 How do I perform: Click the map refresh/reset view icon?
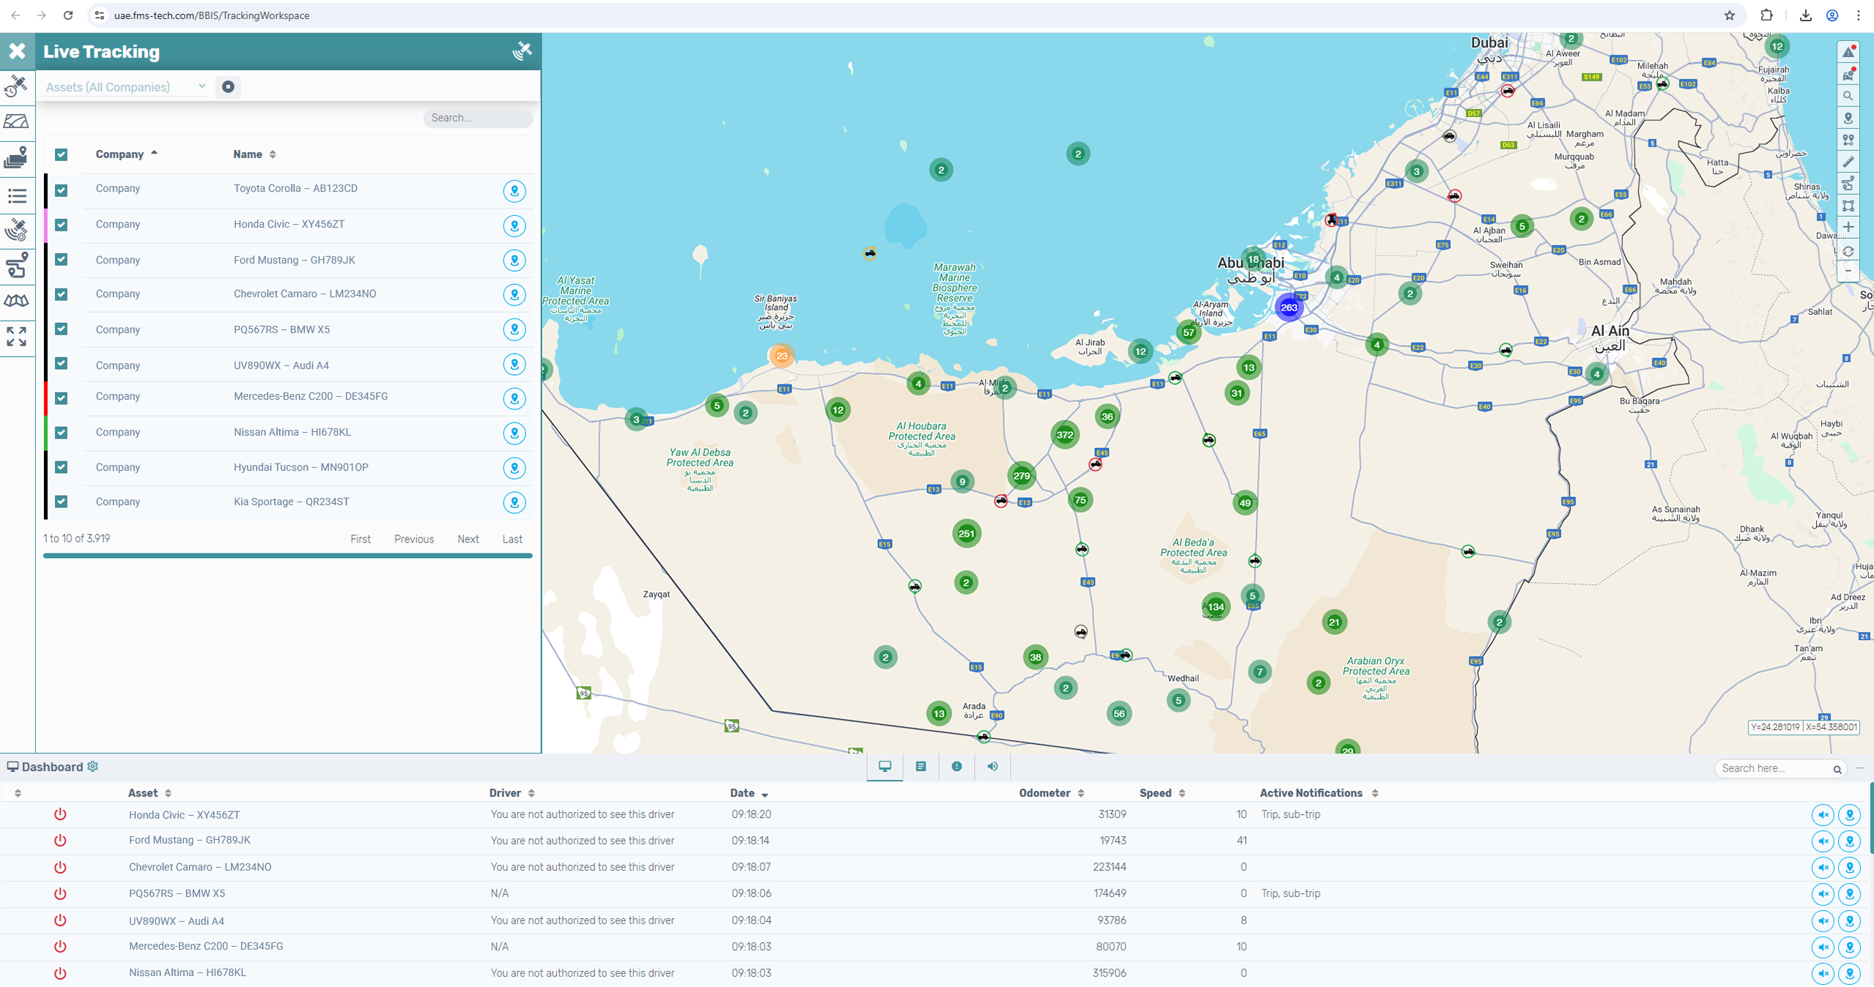click(1848, 251)
